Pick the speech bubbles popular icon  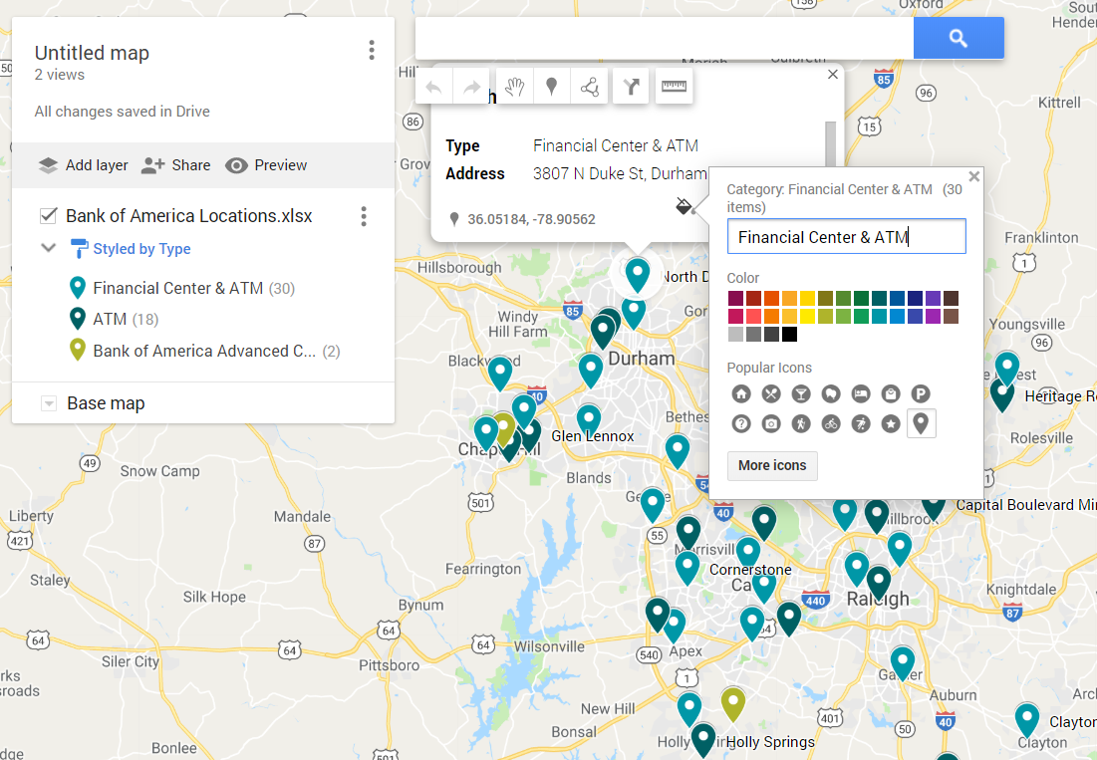pyautogui.click(x=831, y=393)
